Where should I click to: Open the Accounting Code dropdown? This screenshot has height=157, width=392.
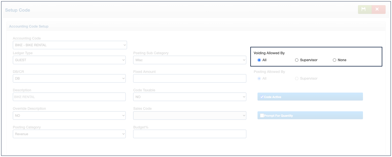point(70,45)
